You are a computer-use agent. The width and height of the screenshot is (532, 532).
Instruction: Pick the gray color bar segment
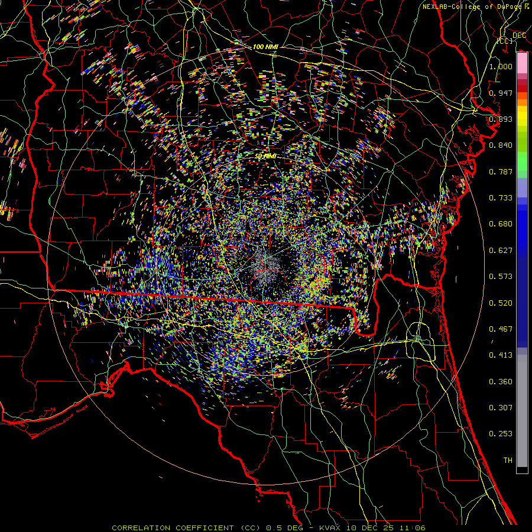coord(522,411)
